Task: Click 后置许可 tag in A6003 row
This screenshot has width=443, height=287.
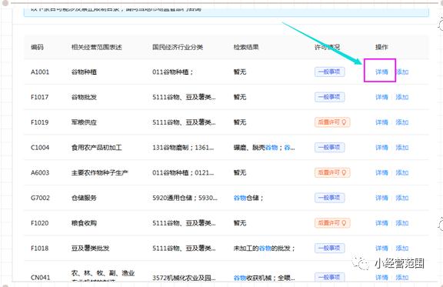Action: pyautogui.click(x=332, y=172)
